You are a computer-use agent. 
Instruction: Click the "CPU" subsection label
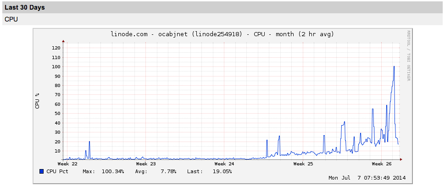[11, 20]
